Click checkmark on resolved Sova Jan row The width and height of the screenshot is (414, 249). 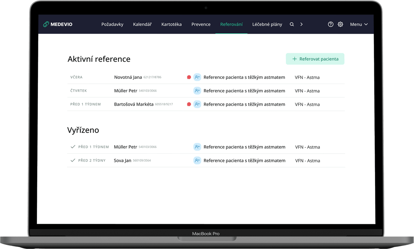pos(73,160)
